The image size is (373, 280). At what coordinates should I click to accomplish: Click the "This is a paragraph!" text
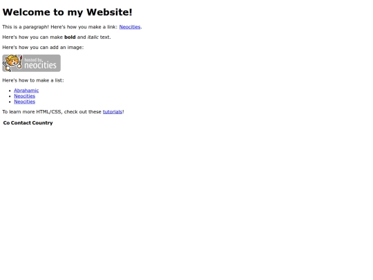click(x=26, y=27)
